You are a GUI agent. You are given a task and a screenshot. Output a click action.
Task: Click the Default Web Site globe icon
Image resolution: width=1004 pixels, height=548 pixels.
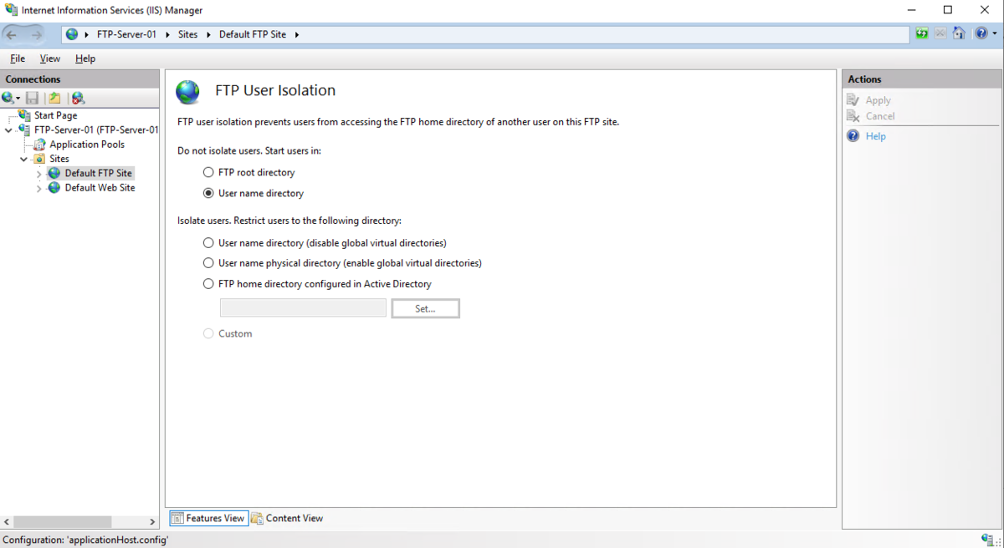[54, 188]
